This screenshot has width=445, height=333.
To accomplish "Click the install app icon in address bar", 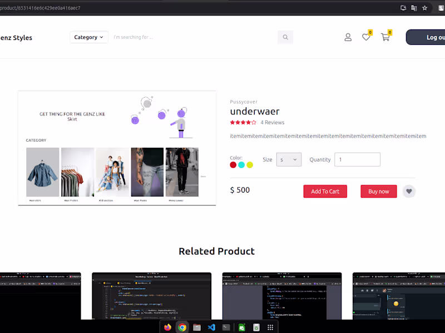I will coord(403,8).
